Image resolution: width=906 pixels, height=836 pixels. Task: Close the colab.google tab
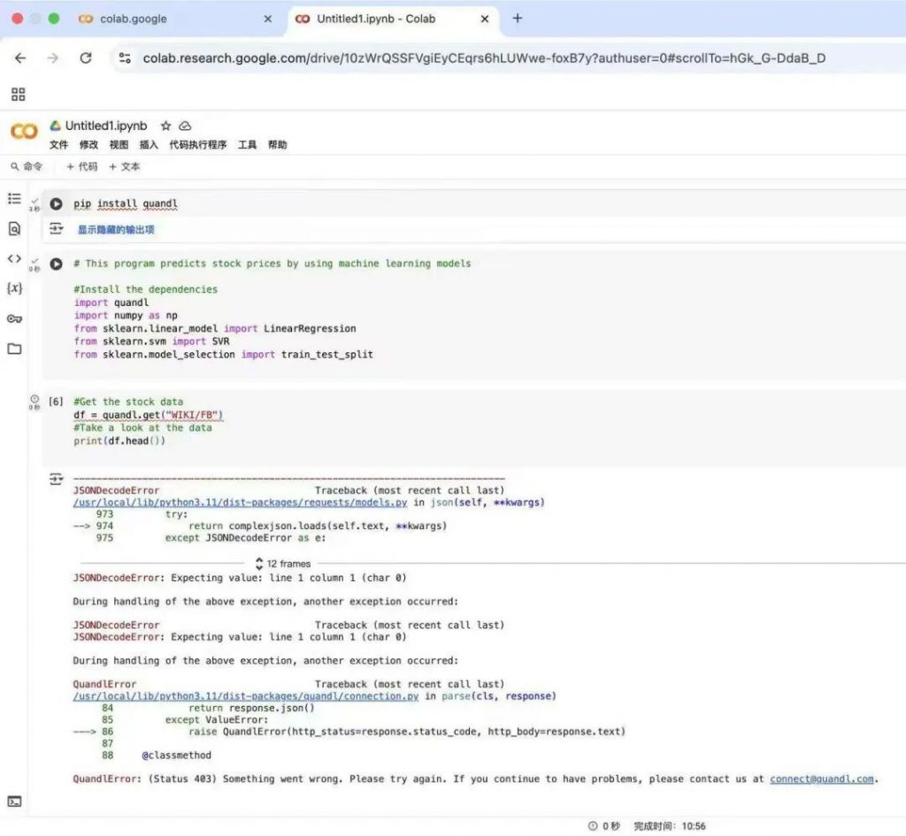267,19
